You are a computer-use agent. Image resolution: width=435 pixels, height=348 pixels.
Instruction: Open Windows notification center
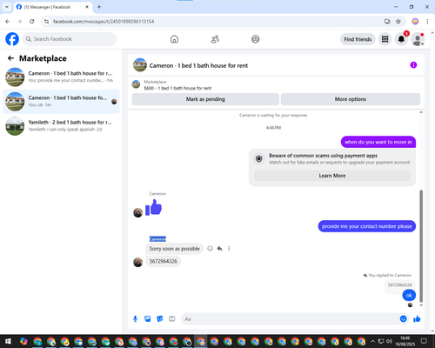click(424, 341)
